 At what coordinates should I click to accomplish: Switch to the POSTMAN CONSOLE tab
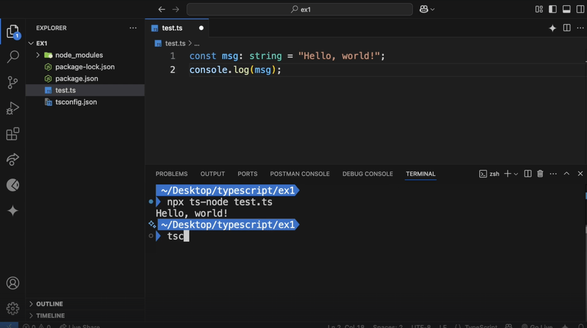(x=300, y=174)
